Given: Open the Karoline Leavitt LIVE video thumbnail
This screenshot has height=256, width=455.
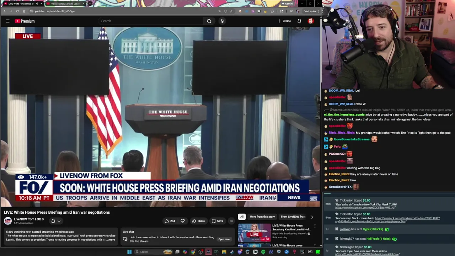Looking at the screenshot, I should click(254, 233).
